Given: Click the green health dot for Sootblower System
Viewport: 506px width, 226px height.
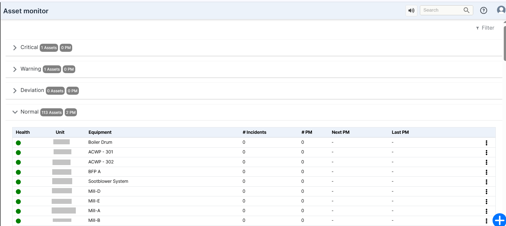Looking at the screenshot, I should click(18, 182).
